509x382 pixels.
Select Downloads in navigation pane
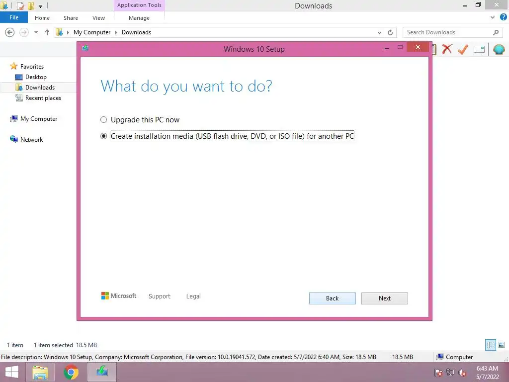35,88
